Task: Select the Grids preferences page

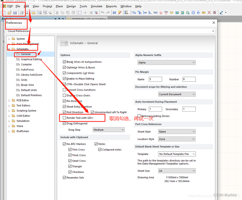Action: [x=24, y=80]
